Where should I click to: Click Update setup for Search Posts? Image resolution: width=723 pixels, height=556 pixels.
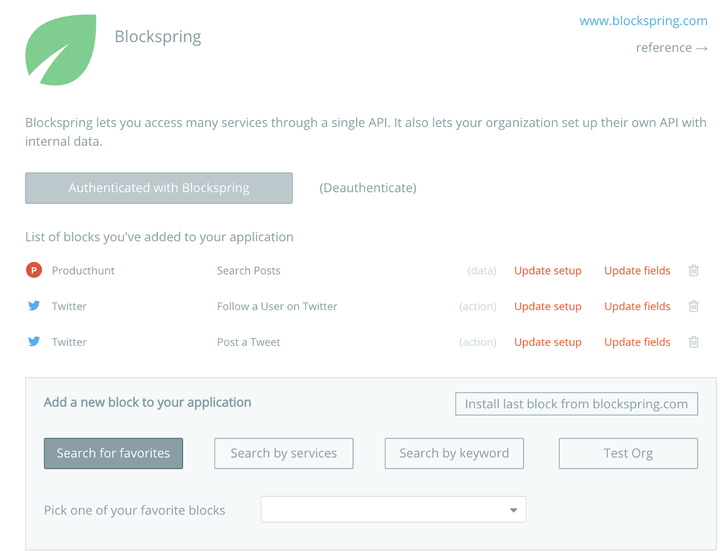(548, 270)
